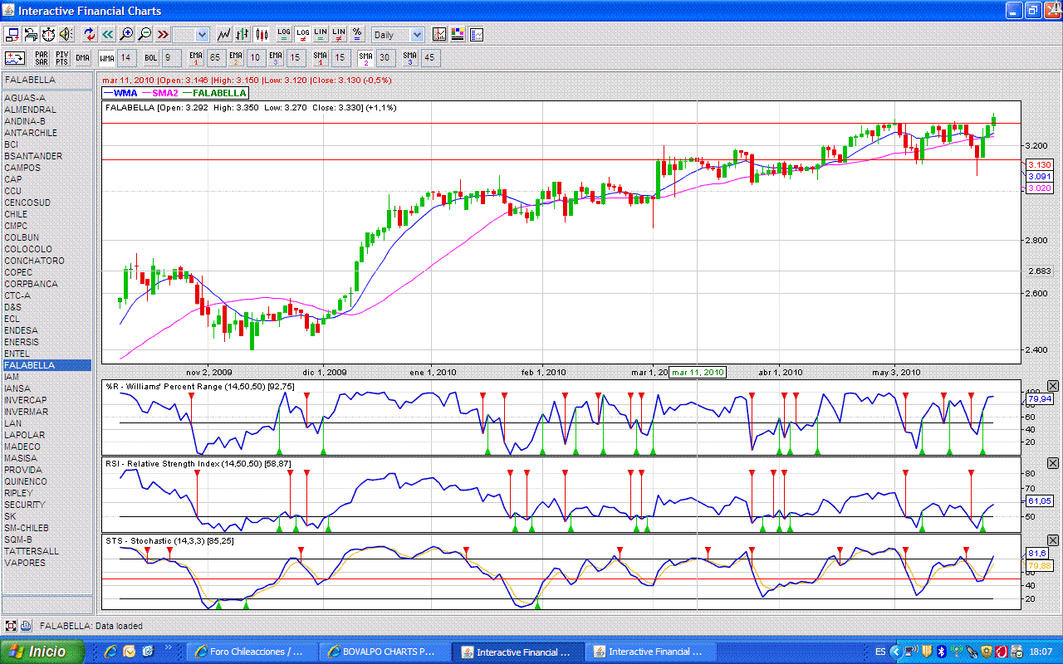Toggle the PIV PTS indicator

[x=61, y=58]
